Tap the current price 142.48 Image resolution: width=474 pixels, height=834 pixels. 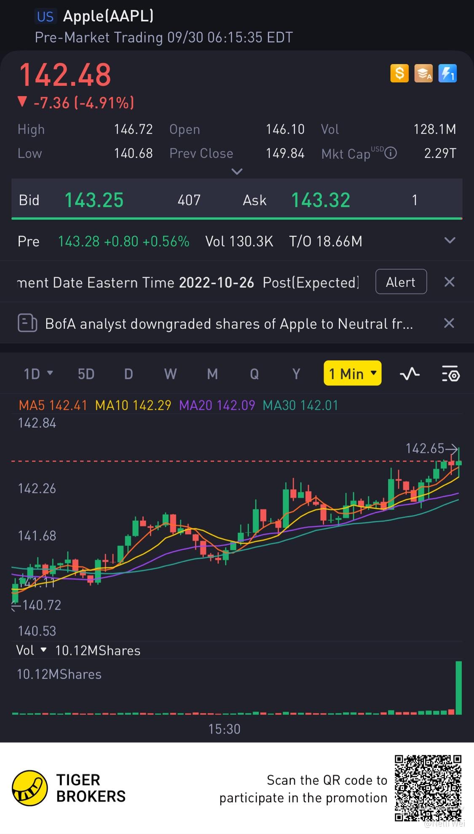pyautogui.click(x=65, y=75)
